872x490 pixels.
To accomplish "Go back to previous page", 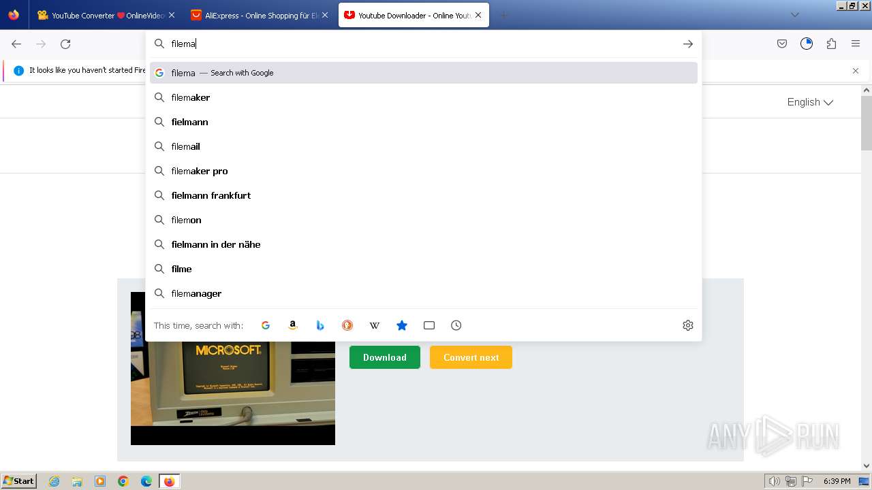I will 16,44.
